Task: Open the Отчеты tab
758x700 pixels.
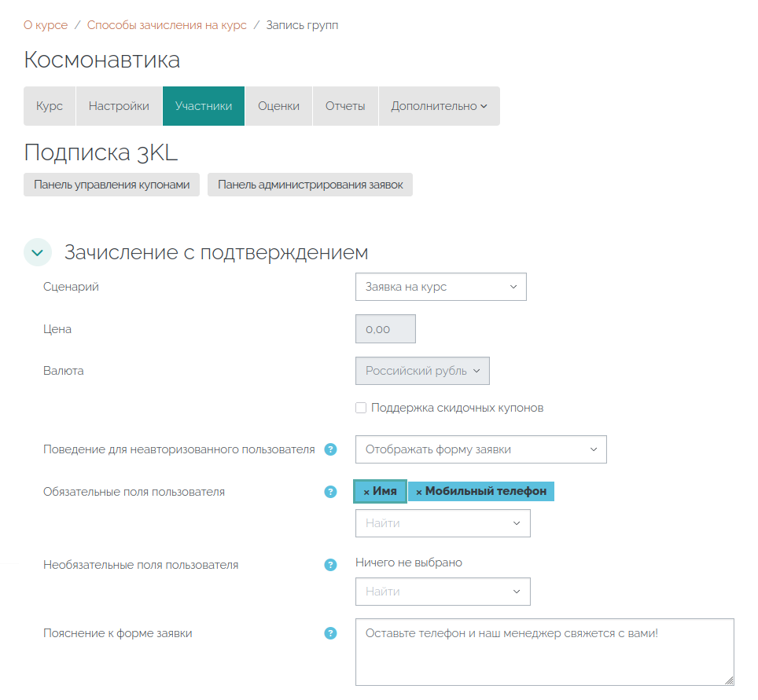Action: (x=345, y=106)
